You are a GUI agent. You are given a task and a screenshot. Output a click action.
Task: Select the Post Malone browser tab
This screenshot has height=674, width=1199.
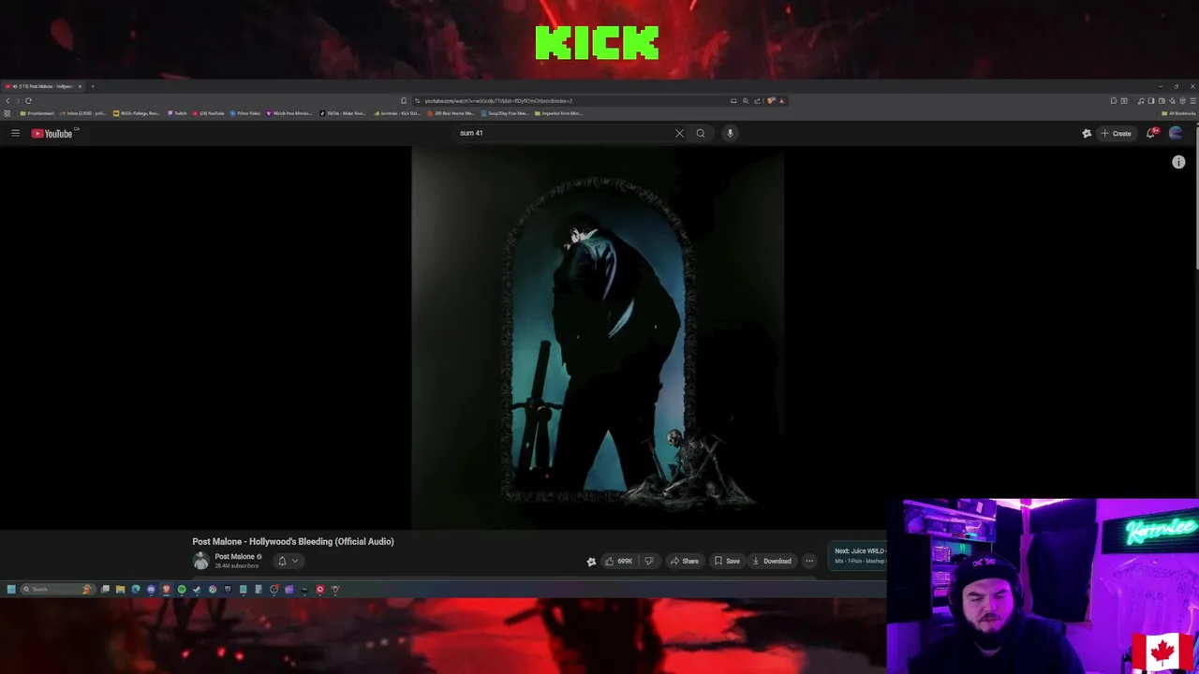pyautogui.click(x=43, y=86)
